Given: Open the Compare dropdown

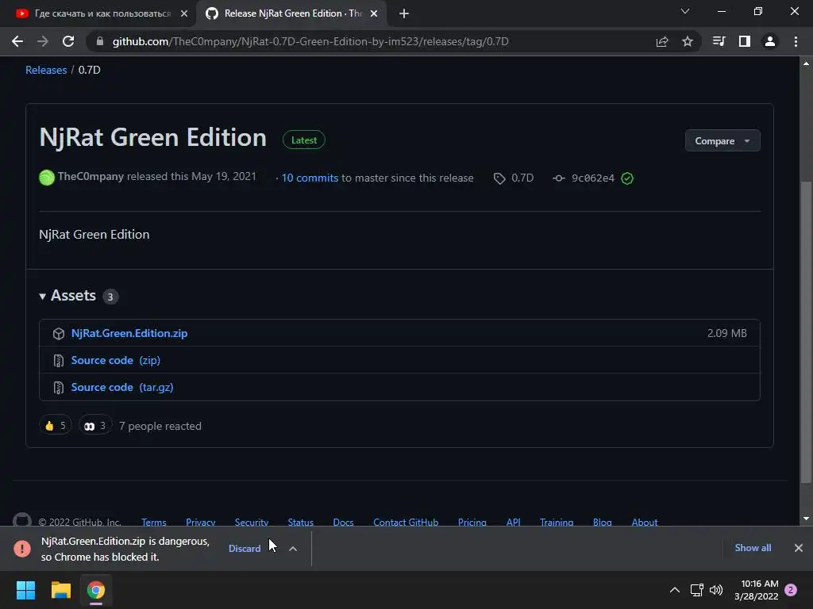Looking at the screenshot, I should 722,141.
